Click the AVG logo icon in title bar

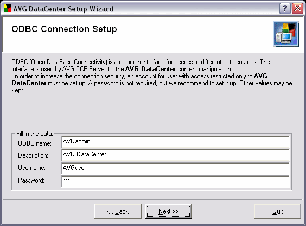(x=7, y=8)
